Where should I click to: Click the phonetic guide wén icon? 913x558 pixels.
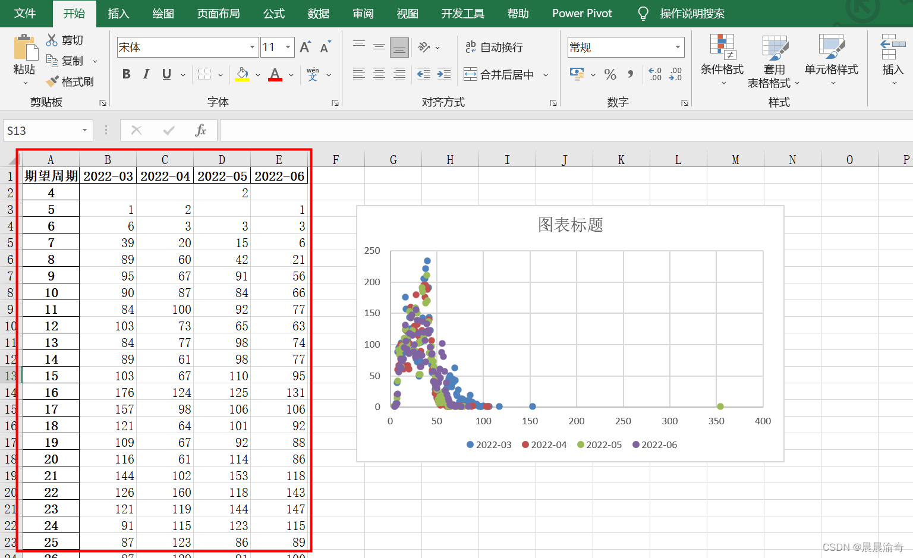(313, 74)
